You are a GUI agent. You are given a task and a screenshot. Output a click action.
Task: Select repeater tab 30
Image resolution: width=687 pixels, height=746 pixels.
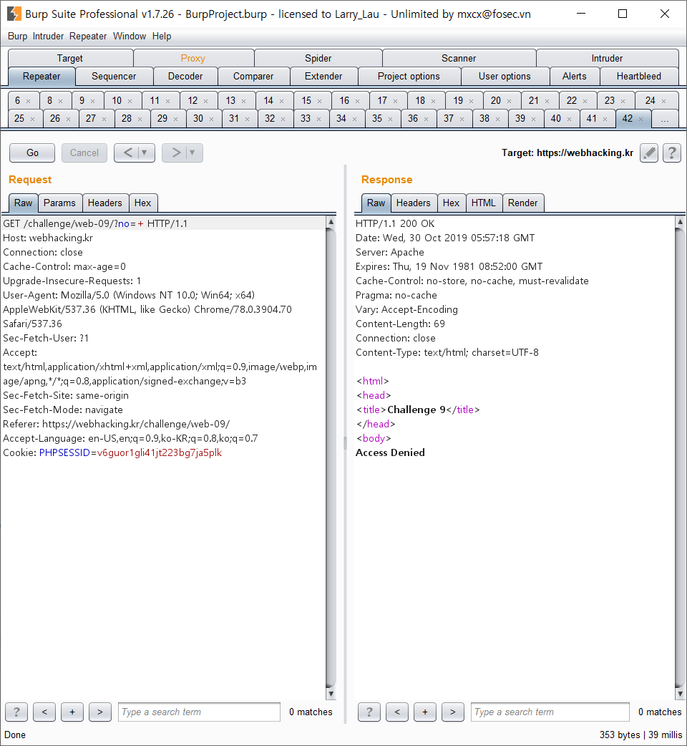(x=205, y=118)
